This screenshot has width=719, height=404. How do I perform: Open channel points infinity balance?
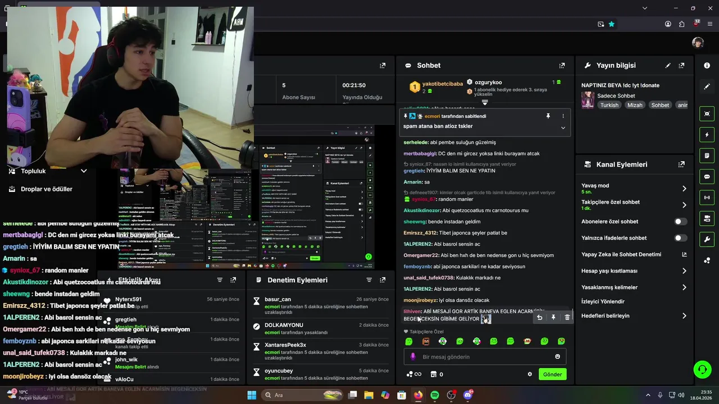coord(414,374)
